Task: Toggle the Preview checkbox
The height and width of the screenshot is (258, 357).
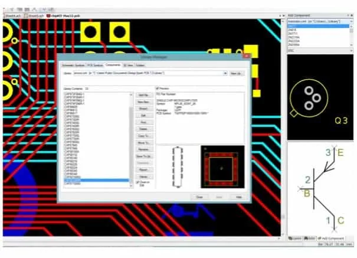Action: pyautogui.click(x=158, y=87)
